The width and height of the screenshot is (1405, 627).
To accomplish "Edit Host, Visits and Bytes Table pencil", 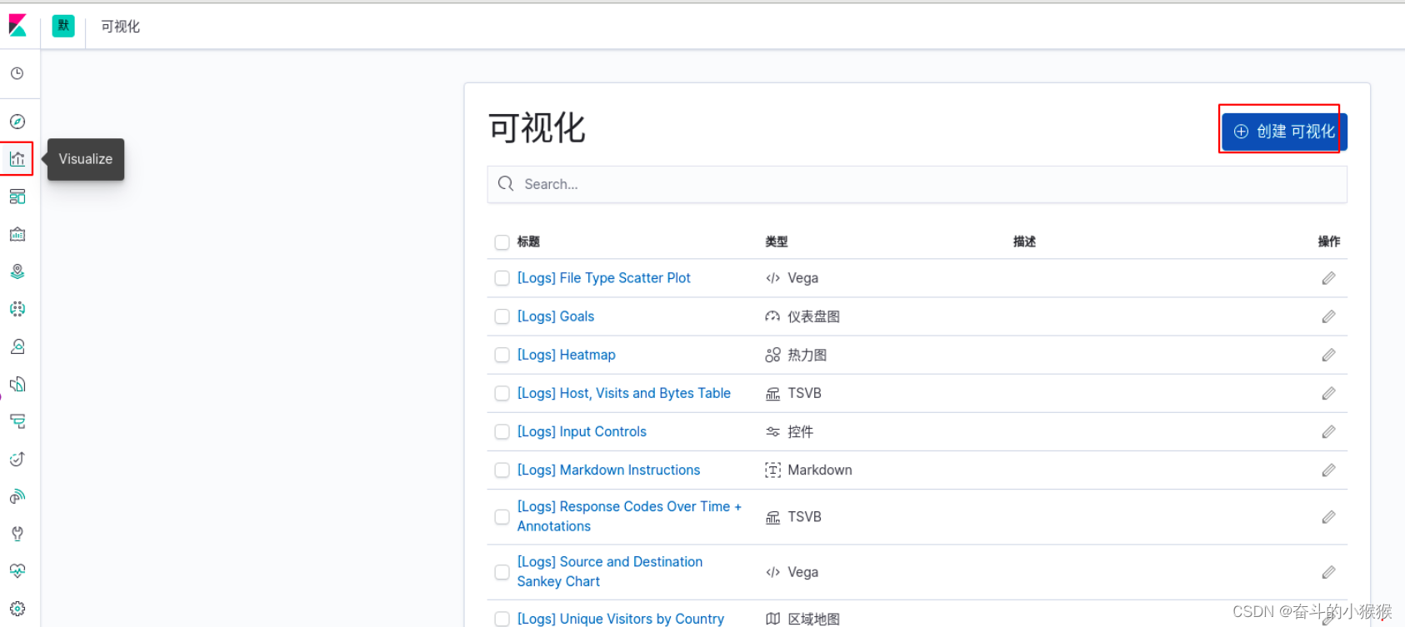I will (x=1328, y=393).
